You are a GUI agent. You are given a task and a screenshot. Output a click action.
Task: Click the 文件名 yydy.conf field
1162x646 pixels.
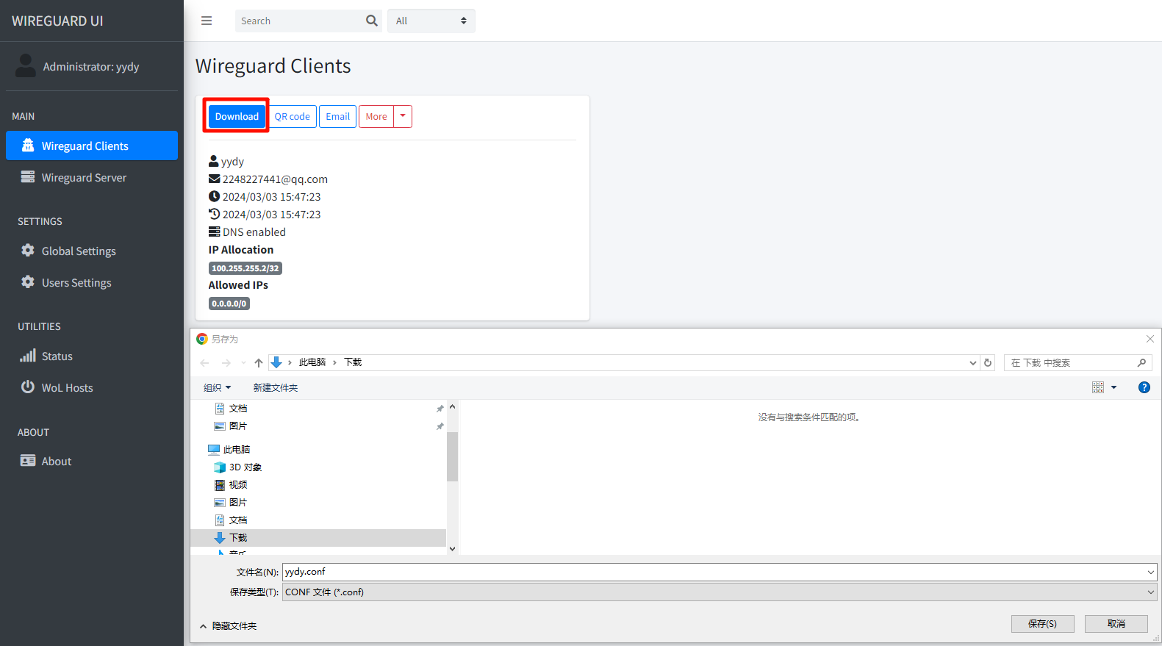click(714, 572)
